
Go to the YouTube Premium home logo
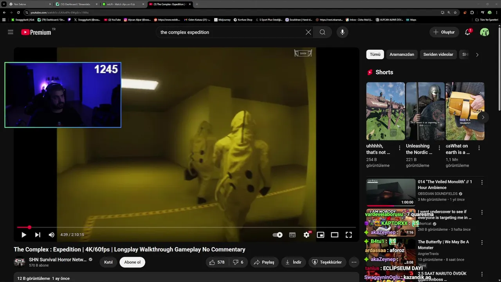(36, 32)
